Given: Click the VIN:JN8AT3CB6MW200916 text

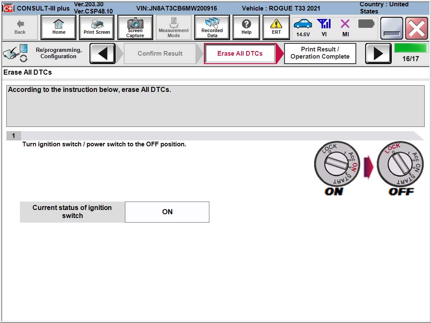Looking at the screenshot, I should tap(176, 8).
